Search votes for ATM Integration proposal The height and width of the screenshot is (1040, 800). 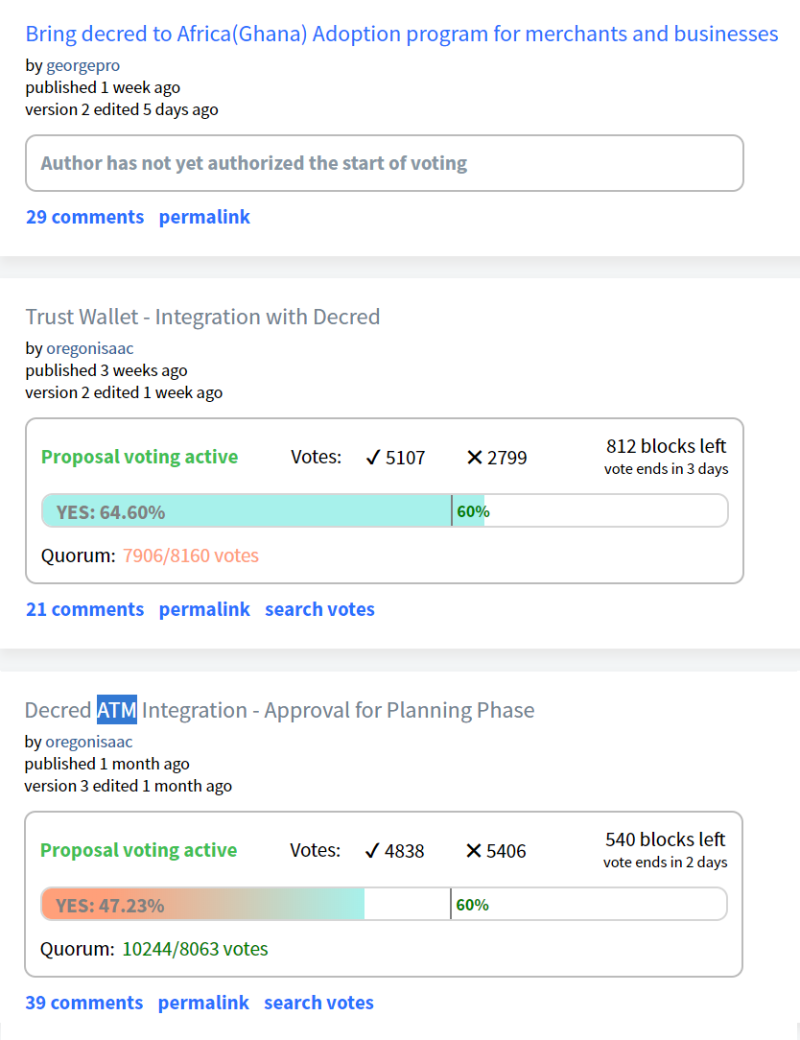tap(319, 1003)
